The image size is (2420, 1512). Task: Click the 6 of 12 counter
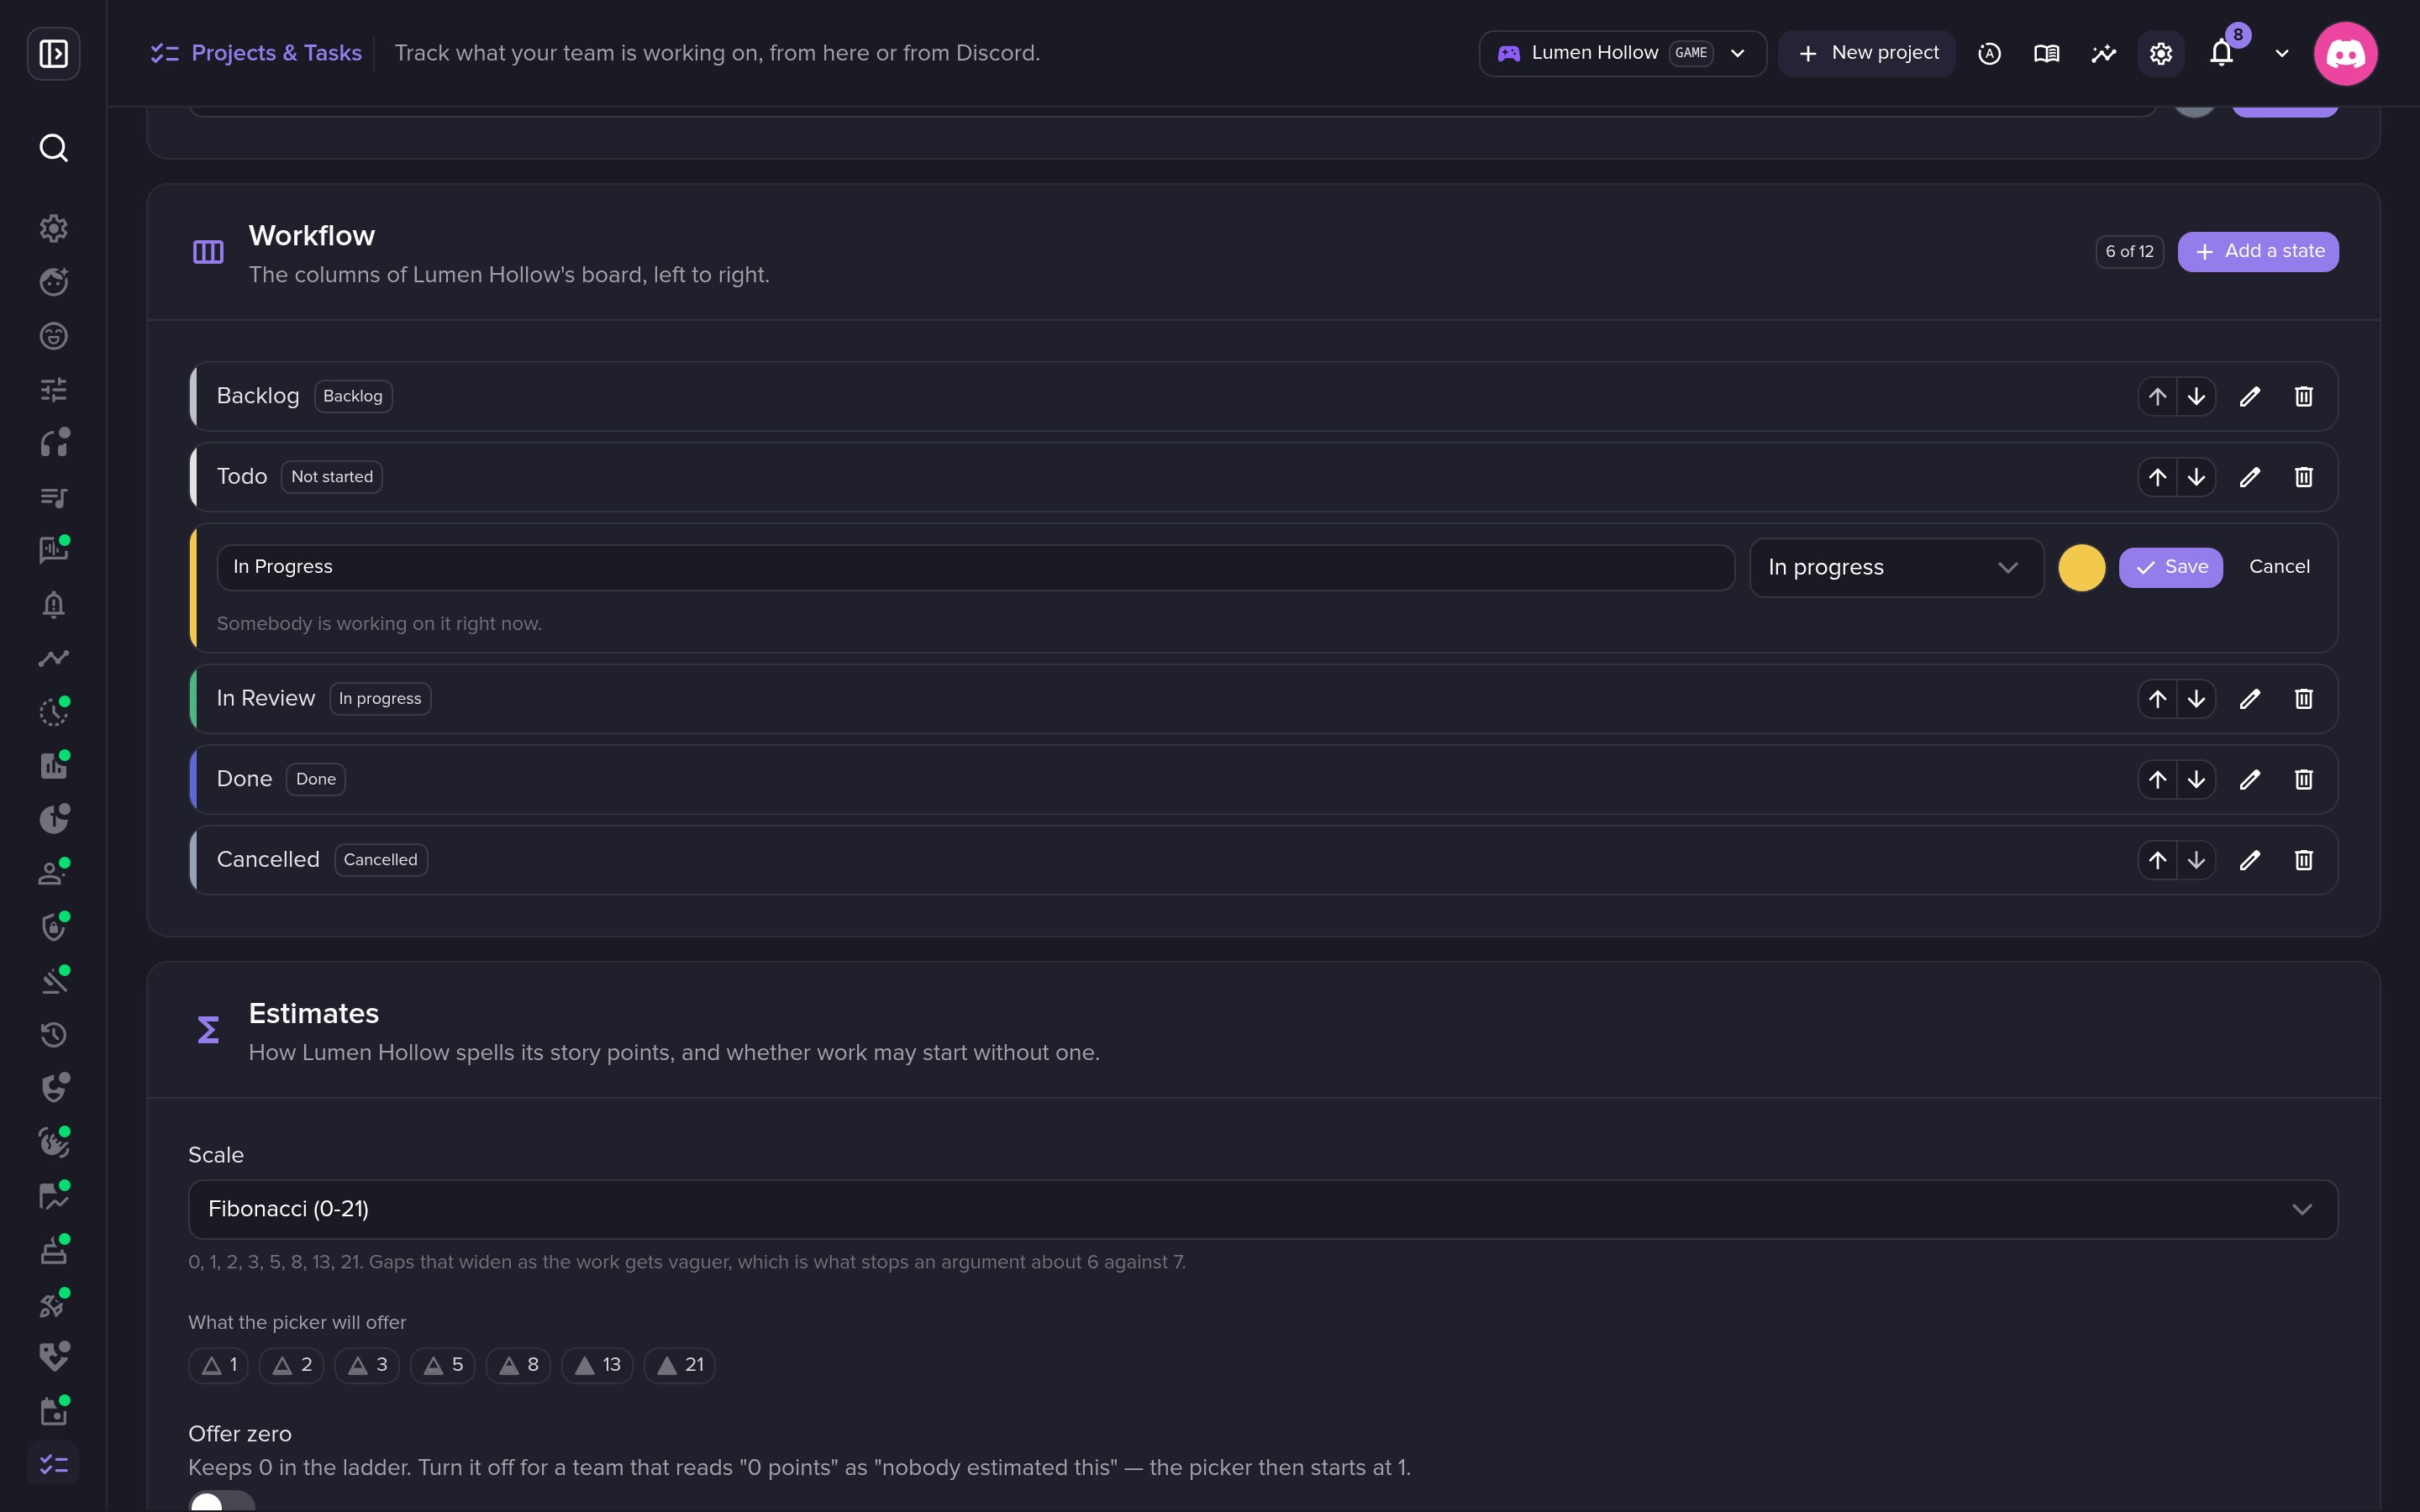click(x=2130, y=251)
